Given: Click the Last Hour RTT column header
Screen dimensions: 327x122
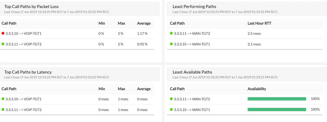Looking at the screenshot, I should tap(259, 23).
